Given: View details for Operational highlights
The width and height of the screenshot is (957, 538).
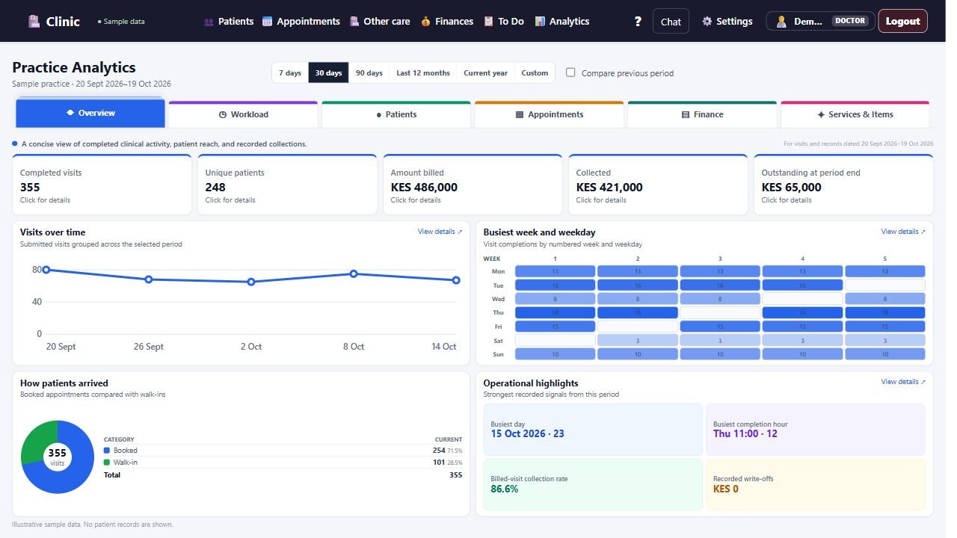Looking at the screenshot, I should (x=904, y=382).
